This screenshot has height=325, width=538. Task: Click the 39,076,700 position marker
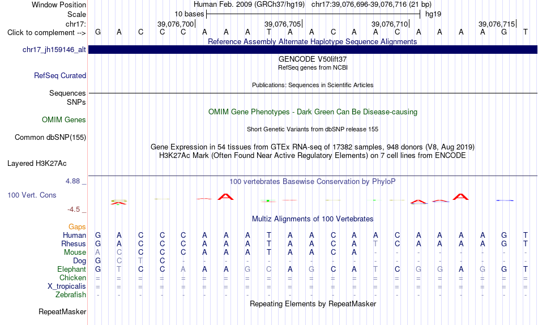(176, 24)
